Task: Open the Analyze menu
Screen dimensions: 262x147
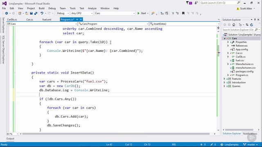Action: [x=92, y=8]
